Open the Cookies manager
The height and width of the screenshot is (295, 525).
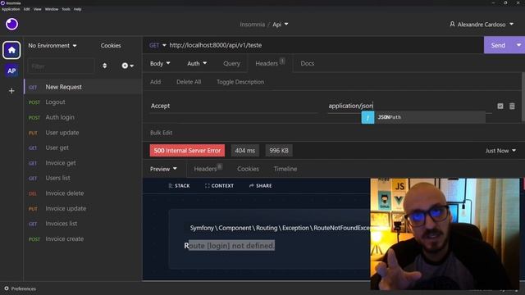[x=111, y=46]
